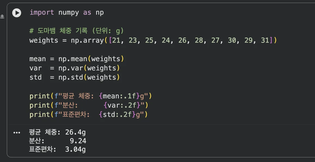Click the {std:.2f} format placeholder
Viewport: 315px width, 162px height.
[117, 114]
